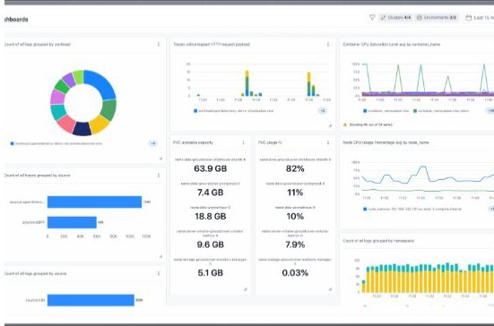This screenshot has width=494, height=326.
Task: Grab resize handle of Traces HTTP payload panel
Action: (330, 125)
